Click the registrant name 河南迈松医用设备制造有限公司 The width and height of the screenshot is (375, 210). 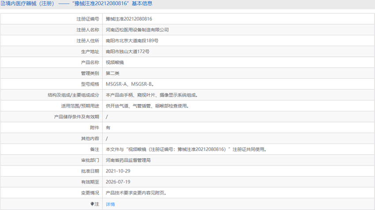pos(137,30)
